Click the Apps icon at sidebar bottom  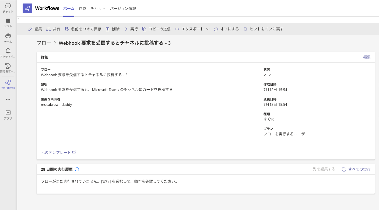8,113
